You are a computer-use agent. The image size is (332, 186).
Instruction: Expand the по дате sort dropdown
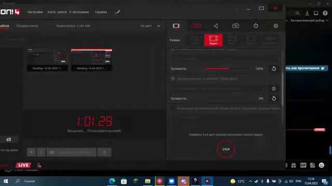pyautogui.click(x=159, y=26)
